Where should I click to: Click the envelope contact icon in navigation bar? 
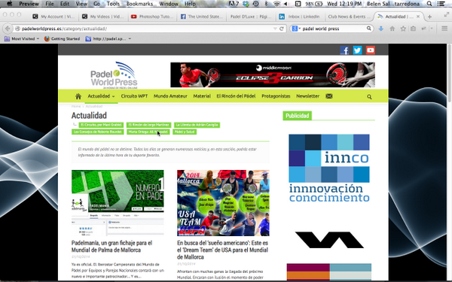coord(329,96)
